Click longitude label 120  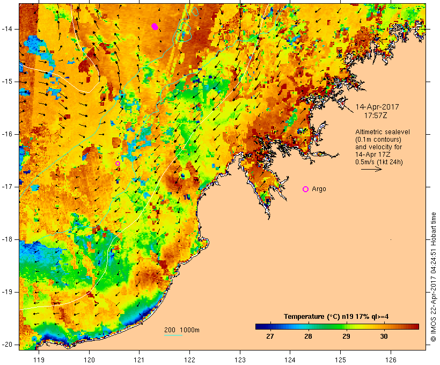coord(89,360)
